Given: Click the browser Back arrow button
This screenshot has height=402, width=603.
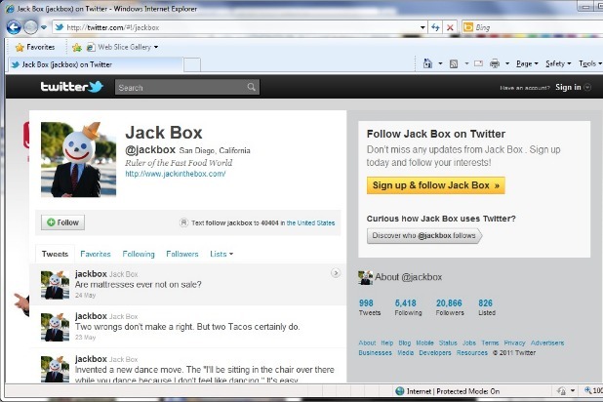Looking at the screenshot, I should (x=14, y=26).
